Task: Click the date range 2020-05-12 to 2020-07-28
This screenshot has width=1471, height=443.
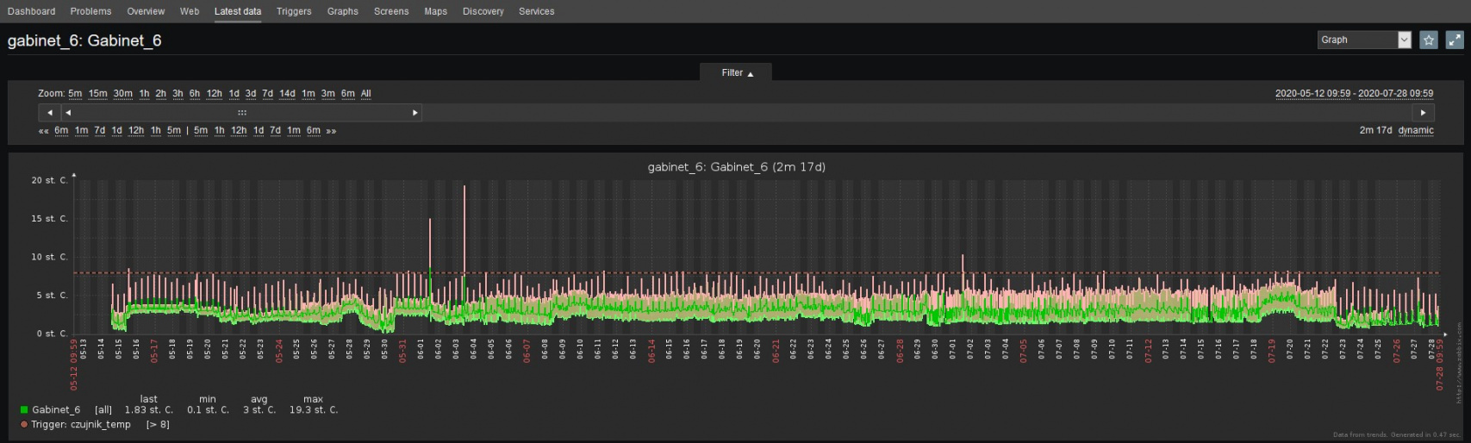Action: tap(1354, 93)
